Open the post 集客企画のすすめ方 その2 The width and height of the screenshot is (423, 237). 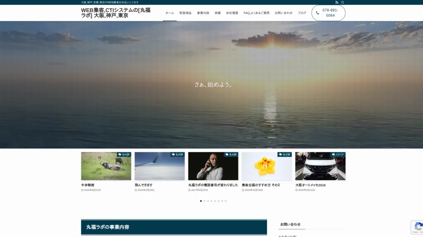pyautogui.click(x=261, y=185)
